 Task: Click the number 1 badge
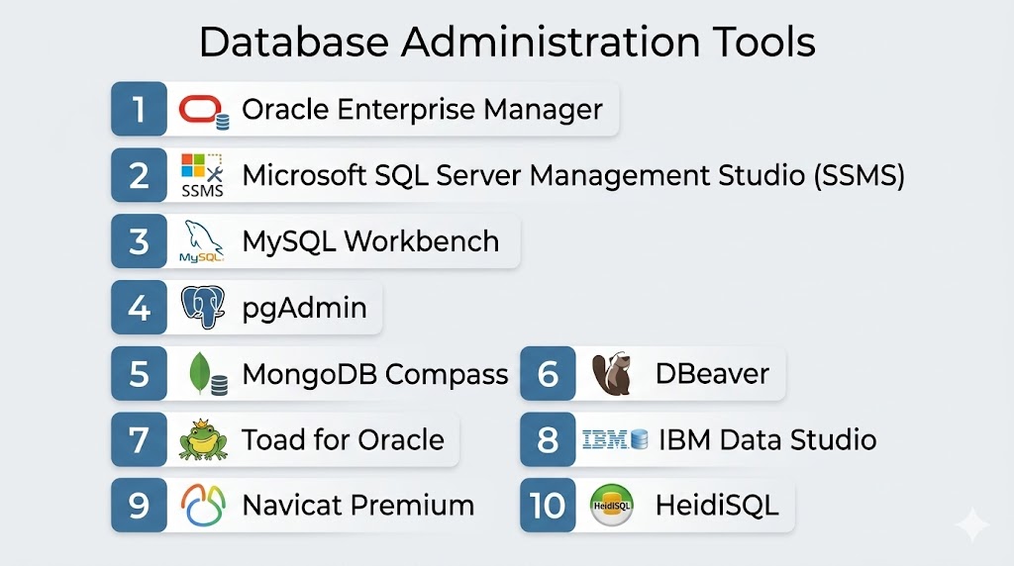(x=139, y=110)
